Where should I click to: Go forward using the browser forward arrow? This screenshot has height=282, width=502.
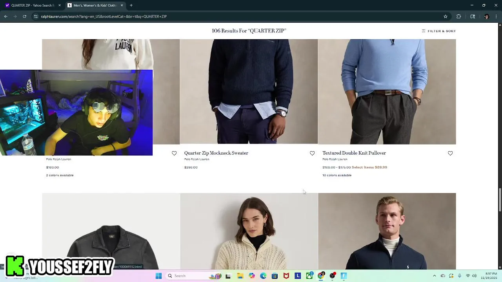coord(15,16)
